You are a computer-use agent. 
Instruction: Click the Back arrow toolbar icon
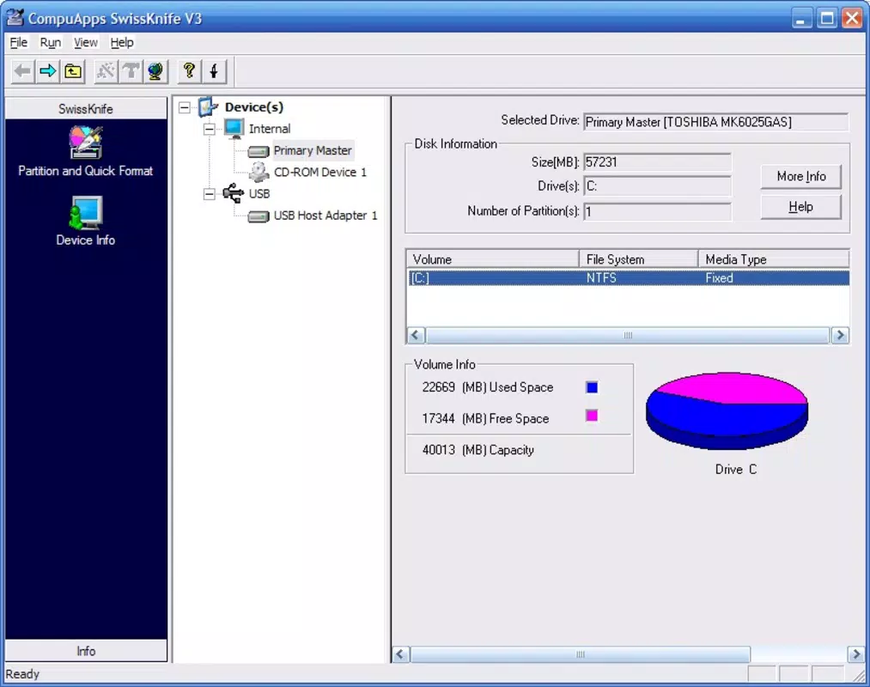tap(22, 71)
